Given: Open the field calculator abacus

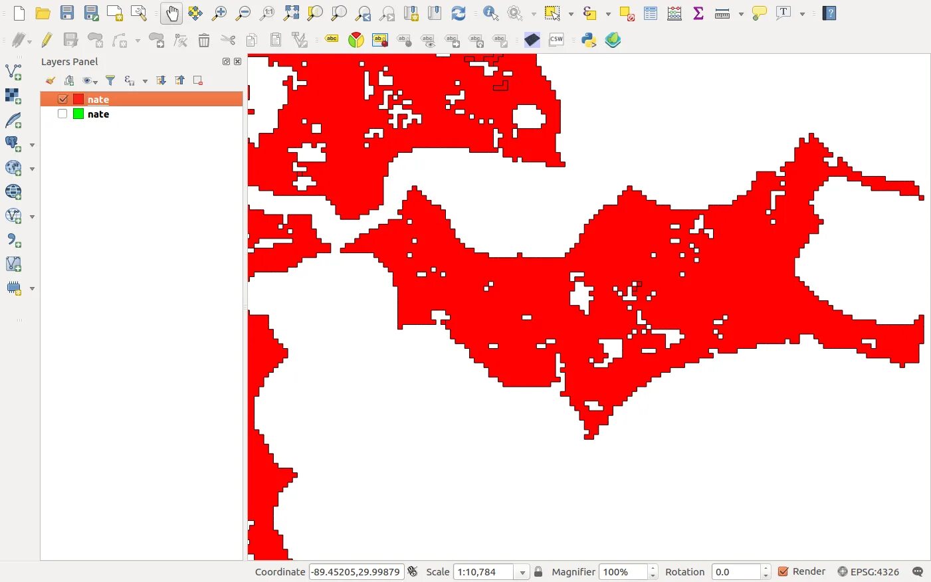Looking at the screenshot, I should 674,13.
